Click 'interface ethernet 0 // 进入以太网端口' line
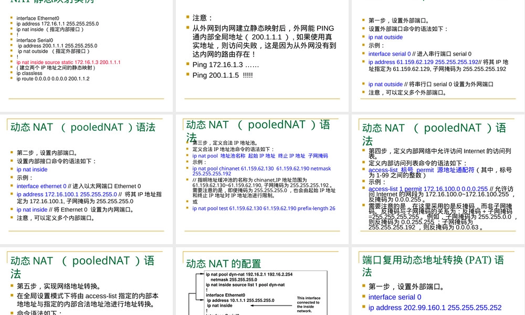The image size is (525, 315). point(79,186)
